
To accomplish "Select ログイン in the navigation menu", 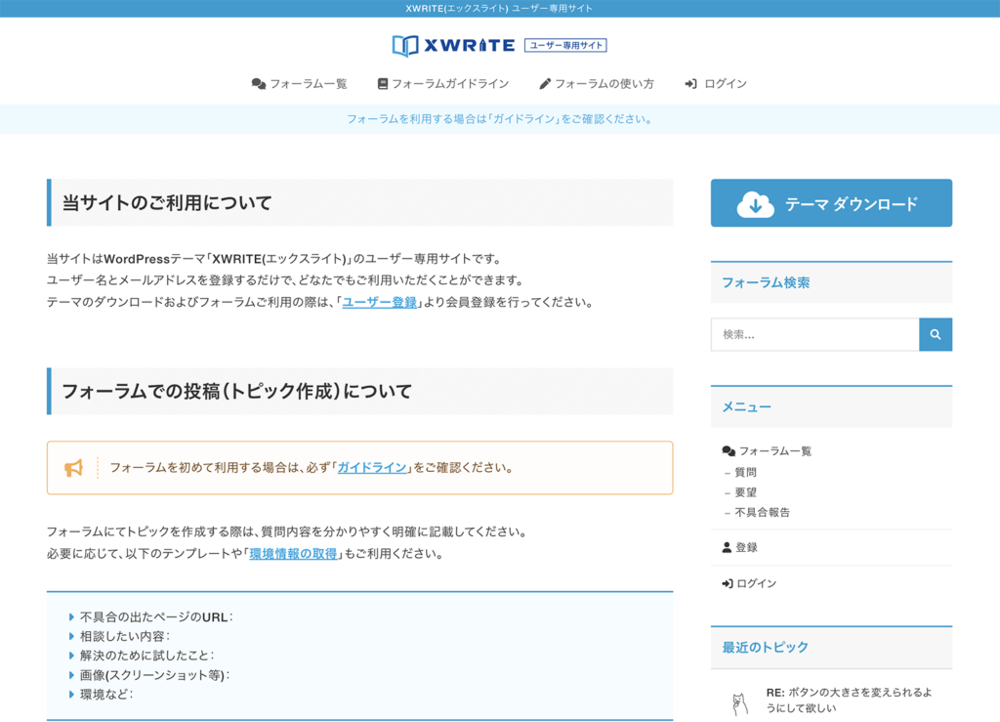I will [721, 83].
